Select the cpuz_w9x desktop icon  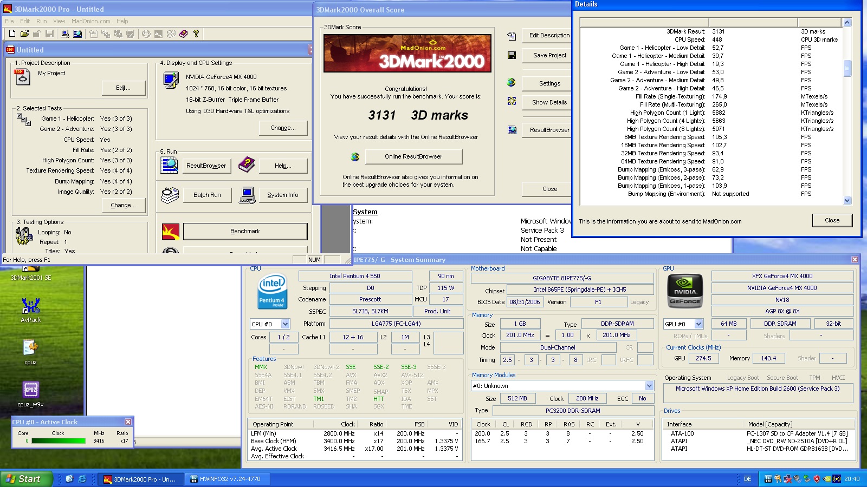30,394
